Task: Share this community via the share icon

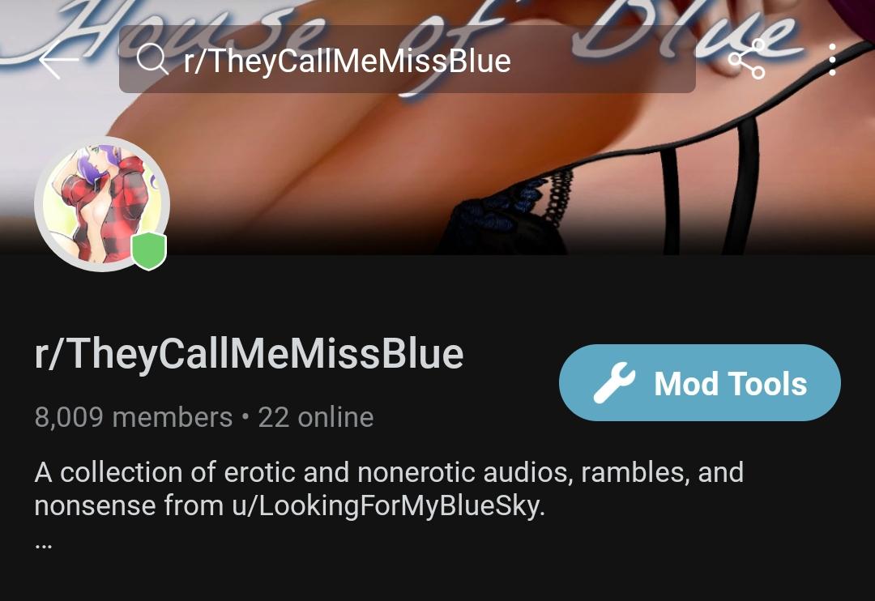Action: 746,60
